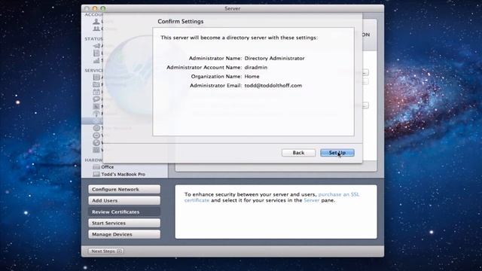
Task: Click the Server window title bar
Action: (x=233, y=8)
